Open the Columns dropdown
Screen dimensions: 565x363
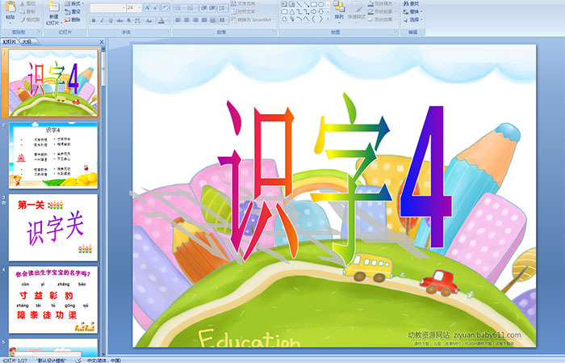click(224, 20)
